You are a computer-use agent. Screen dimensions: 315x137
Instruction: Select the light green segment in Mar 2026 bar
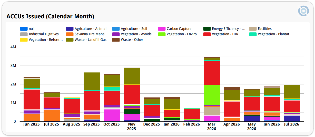tap(212, 95)
